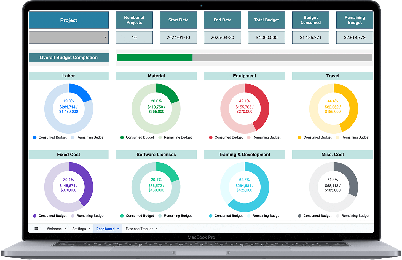This screenshot has width=402, height=260.
Task: Switch to the Settings sheet tab
Action: click(x=79, y=229)
